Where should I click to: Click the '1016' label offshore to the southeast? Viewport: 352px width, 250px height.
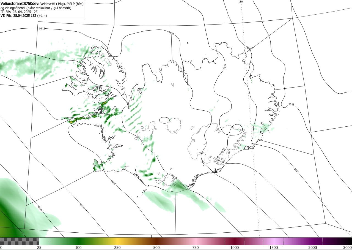[x=296, y=171]
